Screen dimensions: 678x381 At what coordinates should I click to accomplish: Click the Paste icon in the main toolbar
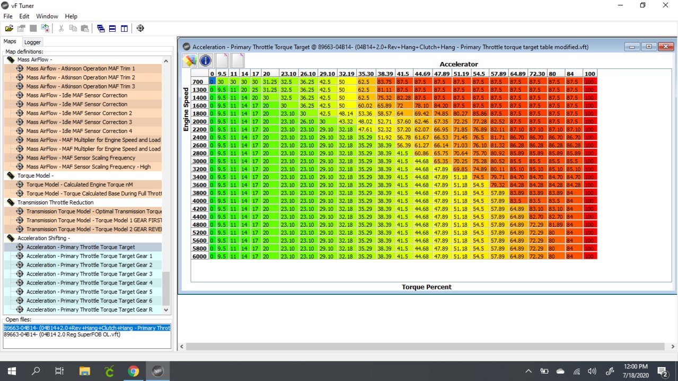(85, 28)
